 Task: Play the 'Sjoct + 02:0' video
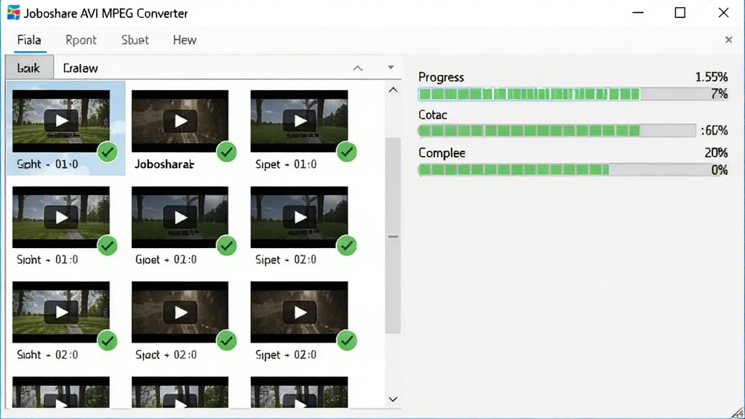(x=180, y=312)
